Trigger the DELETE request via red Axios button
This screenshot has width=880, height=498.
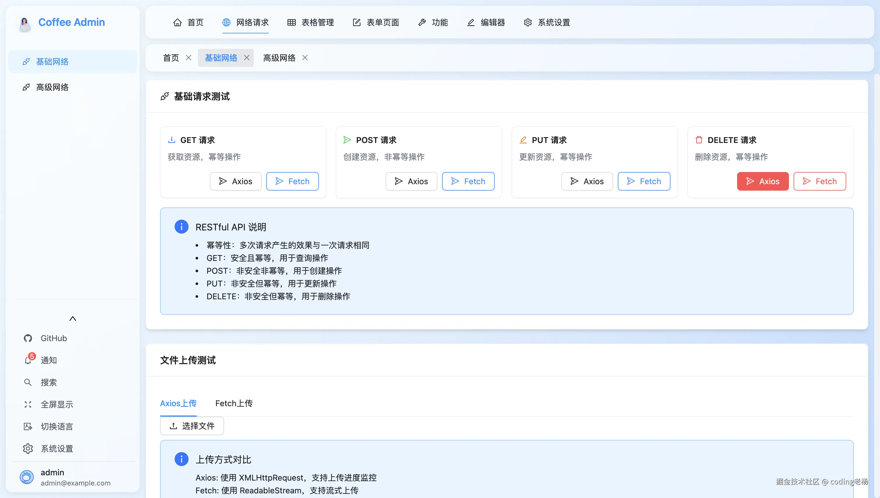(x=763, y=181)
